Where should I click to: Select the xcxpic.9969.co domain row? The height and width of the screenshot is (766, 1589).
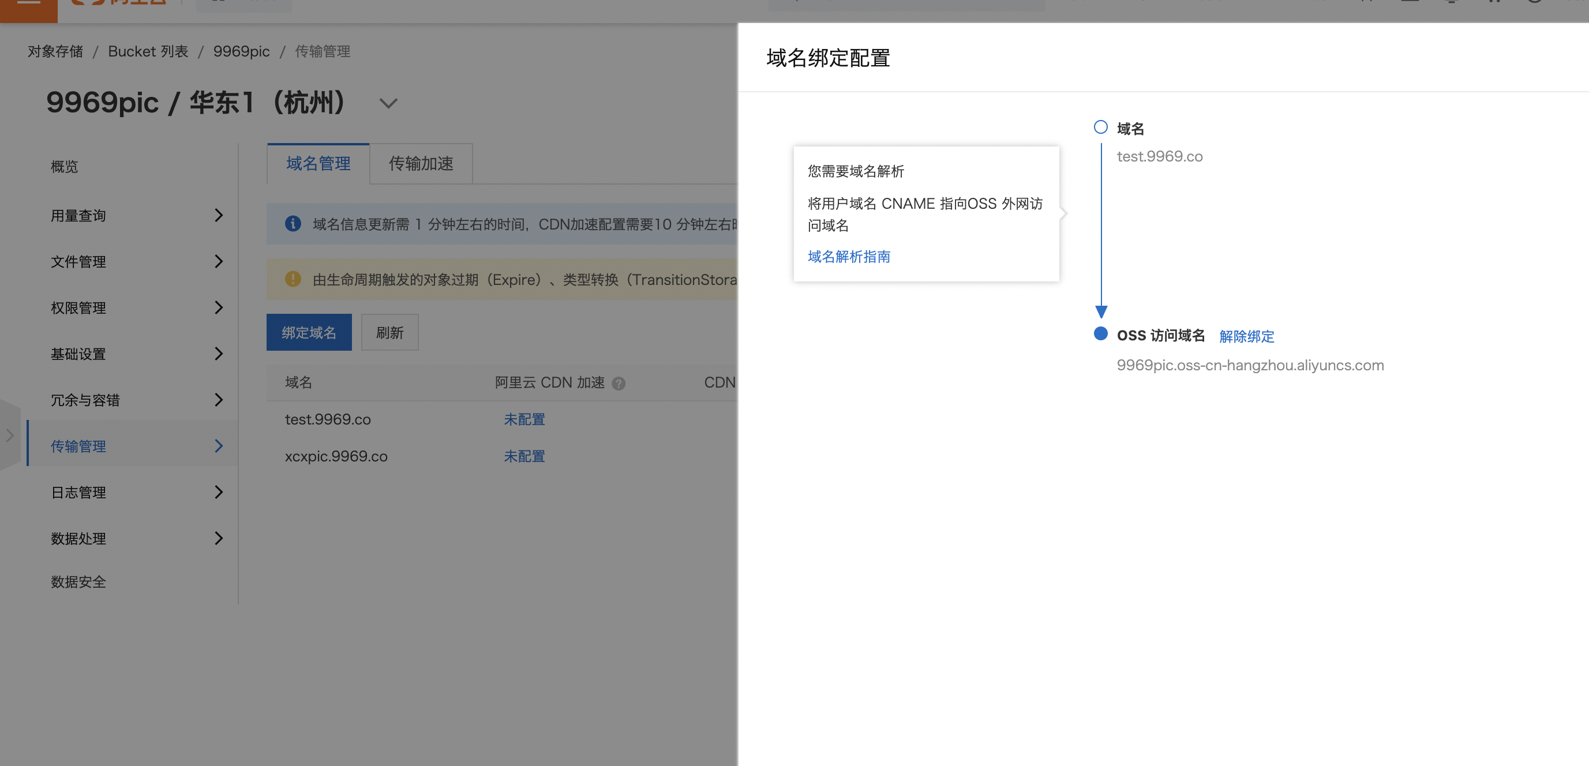coord(502,456)
